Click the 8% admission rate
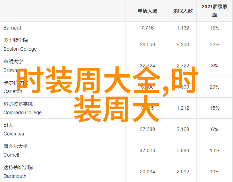Viewport: 233px width, 182px height. (215, 66)
